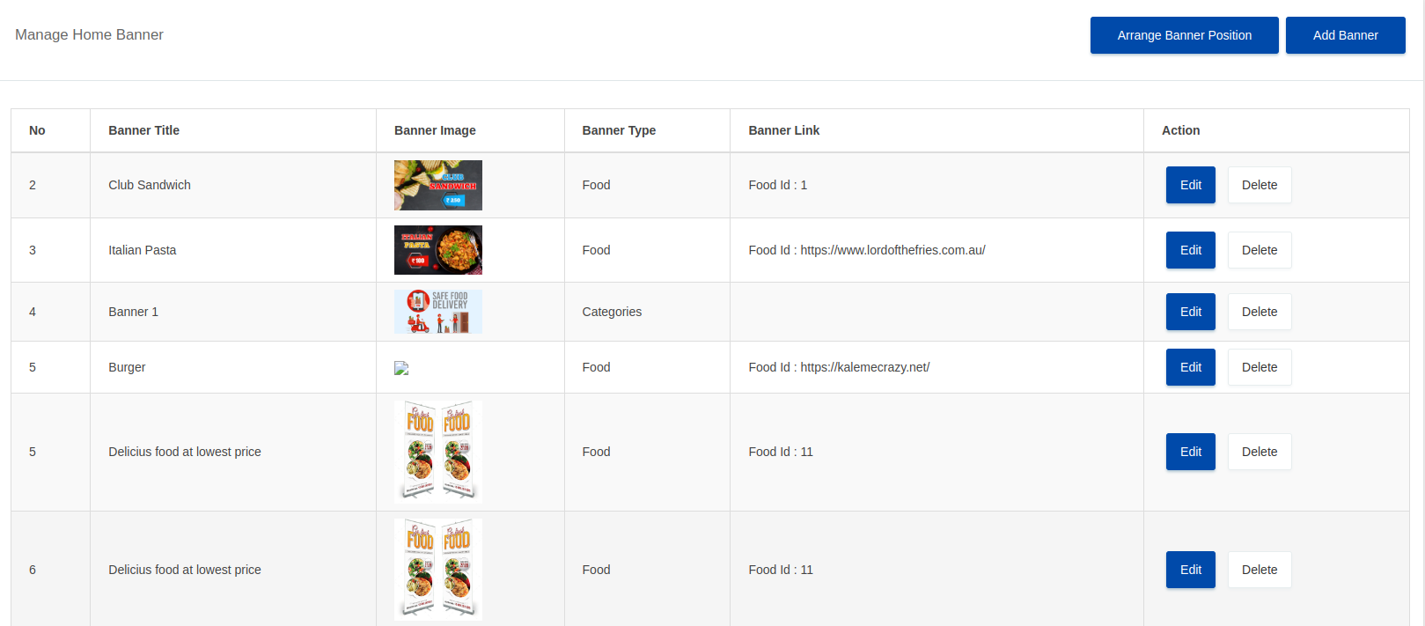This screenshot has width=1425, height=626.
Task: Click the Add Banner button
Action: 1345,35
